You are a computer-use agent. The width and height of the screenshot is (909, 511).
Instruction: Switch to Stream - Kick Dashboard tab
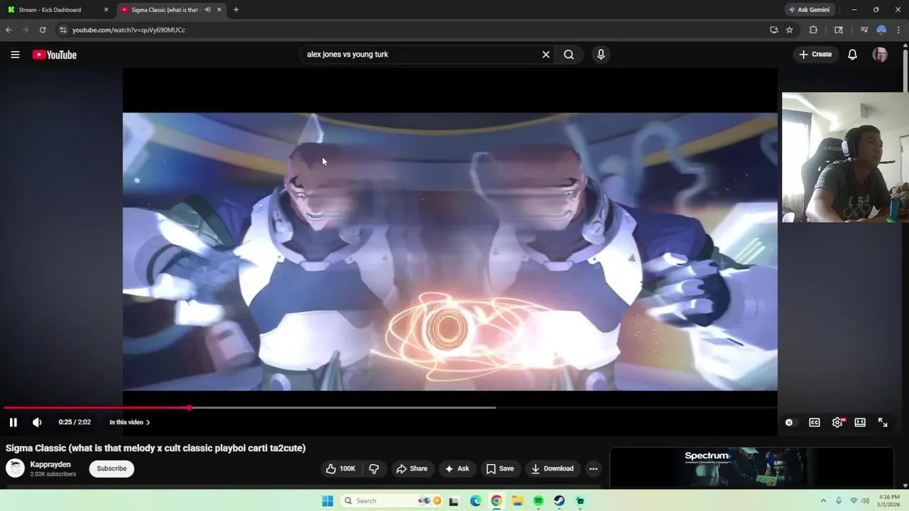[x=57, y=10]
